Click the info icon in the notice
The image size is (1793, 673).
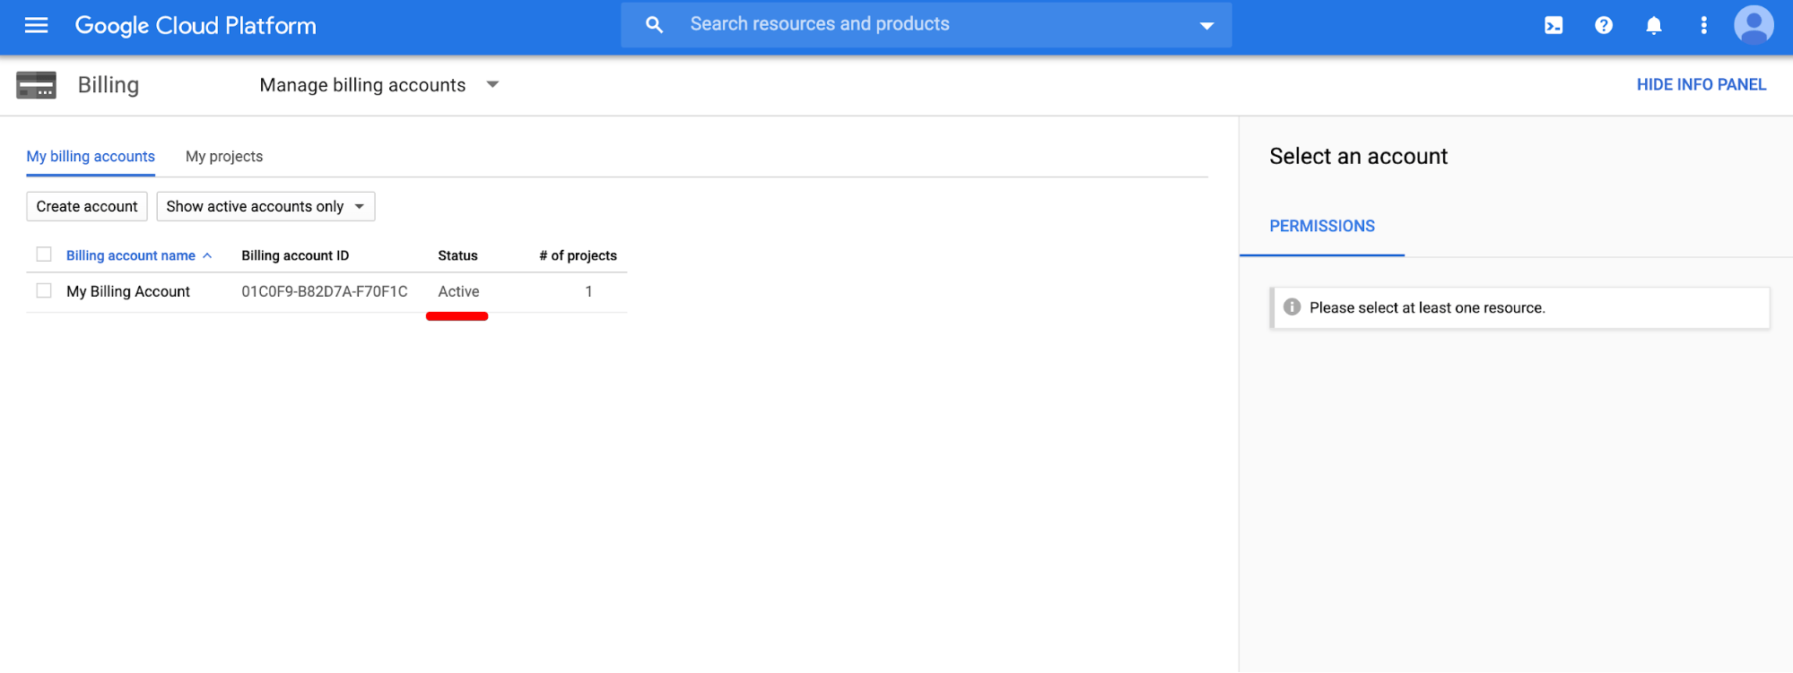1292,307
